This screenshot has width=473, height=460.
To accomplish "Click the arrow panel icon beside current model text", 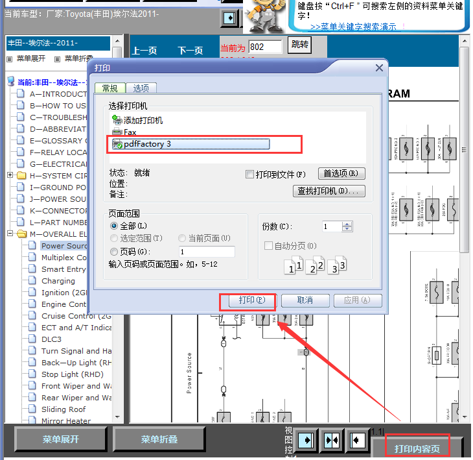I will tap(229, 18).
